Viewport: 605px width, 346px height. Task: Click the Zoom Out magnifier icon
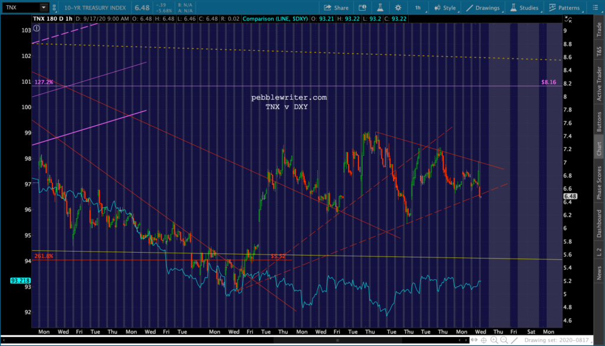[x=504, y=340]
